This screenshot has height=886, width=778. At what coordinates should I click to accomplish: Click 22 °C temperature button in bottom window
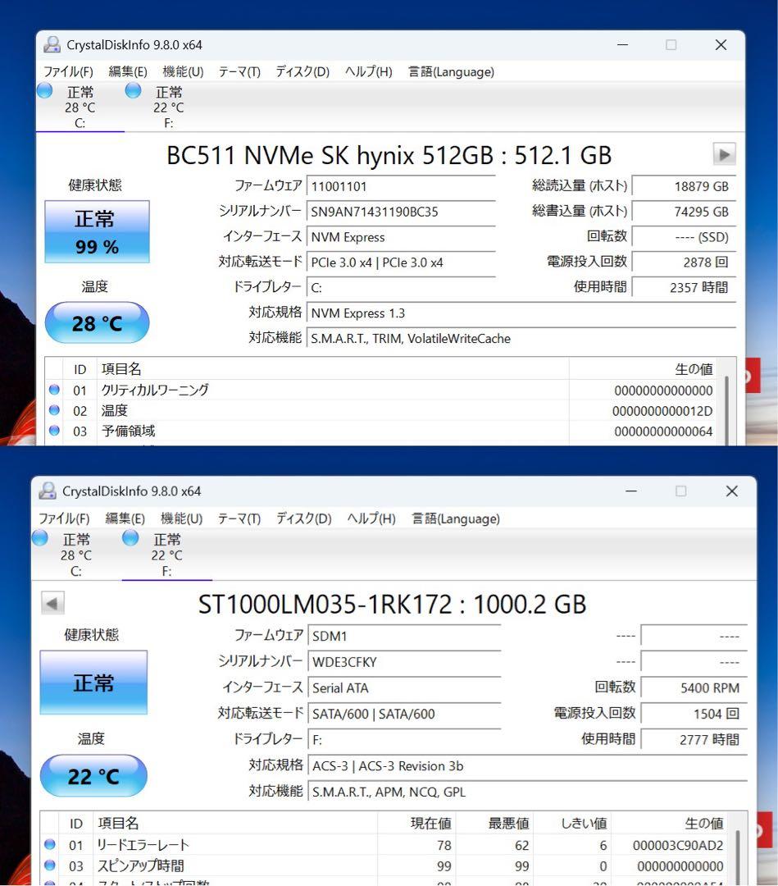(x=93, y=776)
